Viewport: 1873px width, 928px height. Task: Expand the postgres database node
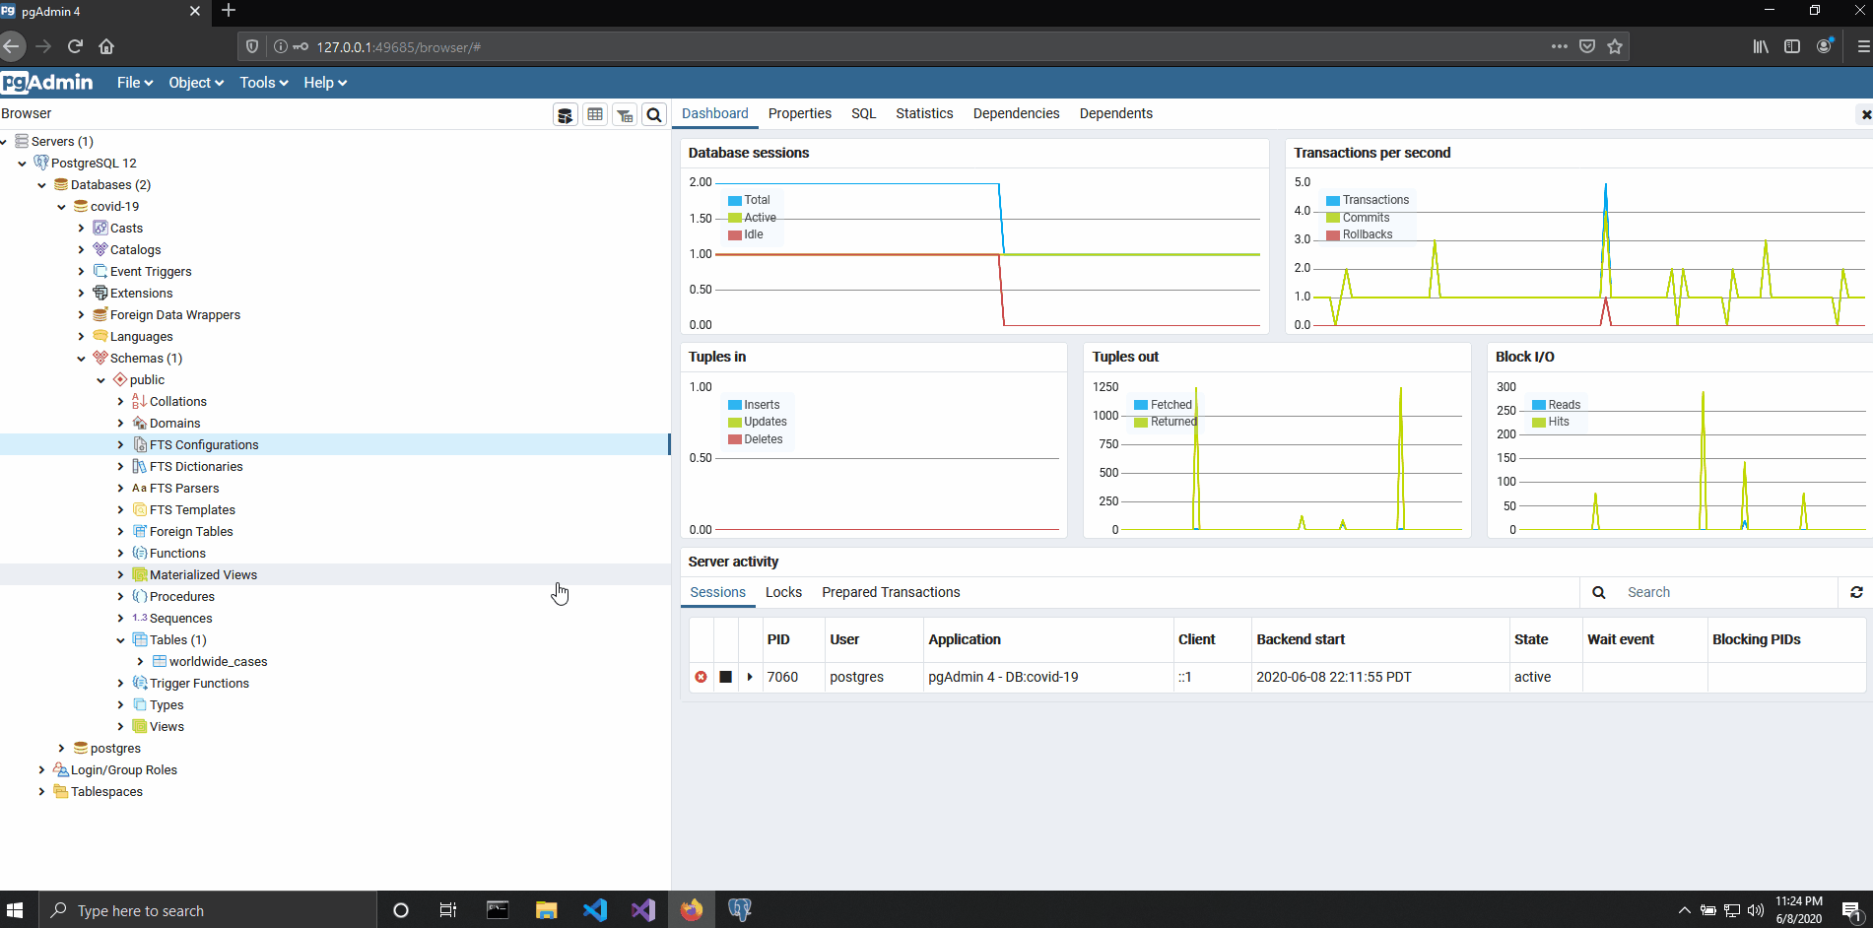(61, 749)
